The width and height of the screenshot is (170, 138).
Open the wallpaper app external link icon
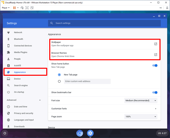[155, 44]
